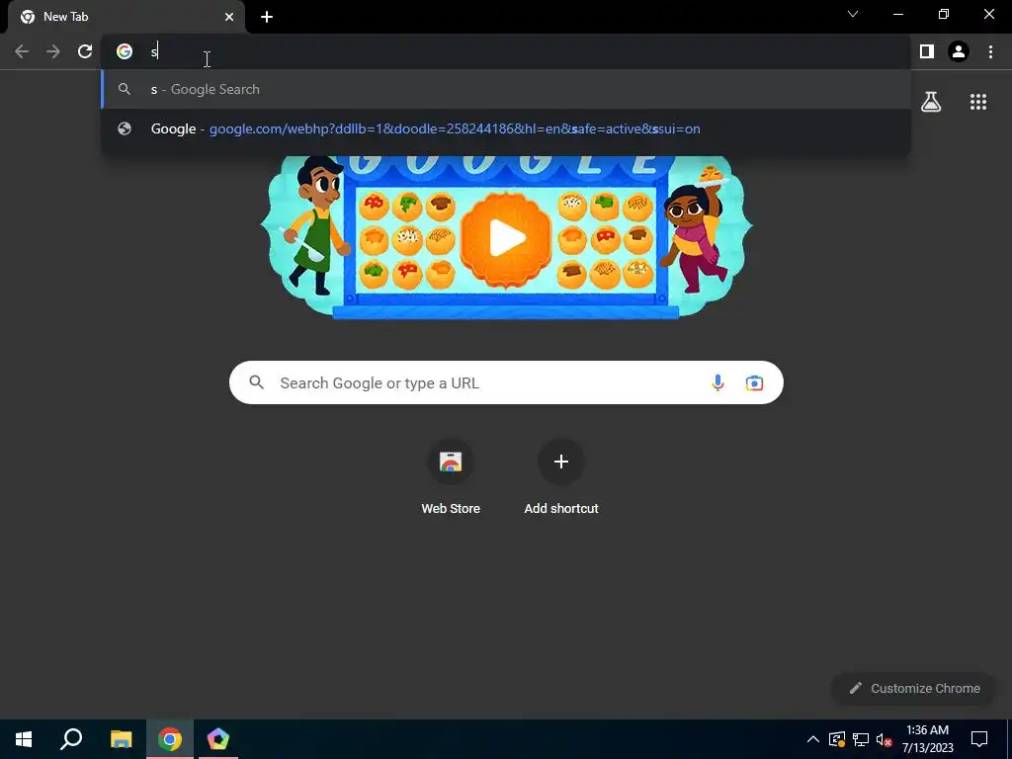Select the 's - Google Search' suggestion
This screenshot has width=1012, height=759.
coord(506,89)
